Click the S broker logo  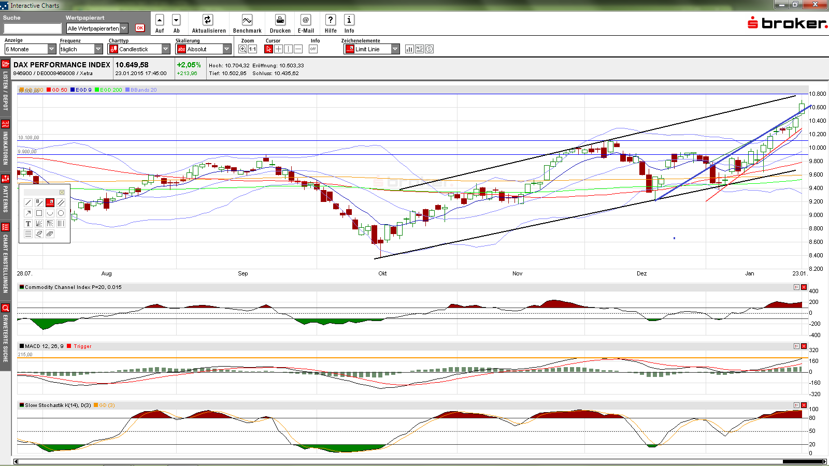[787, 23]
